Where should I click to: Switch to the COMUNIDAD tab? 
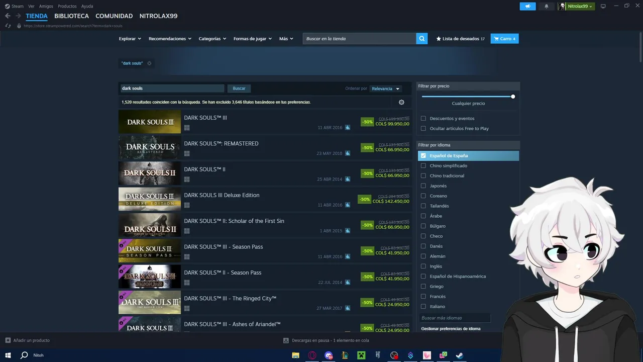(114, 16)
